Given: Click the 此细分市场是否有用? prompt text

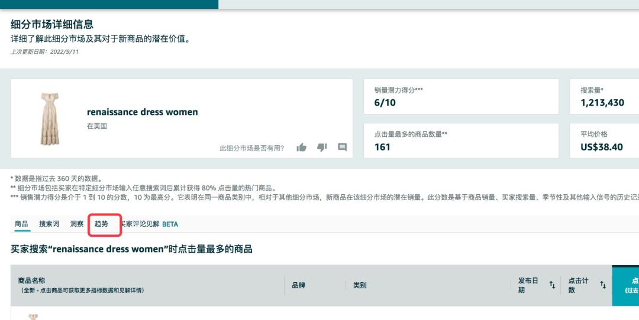Looking at the screenshot, I should (x=252, y=148).
